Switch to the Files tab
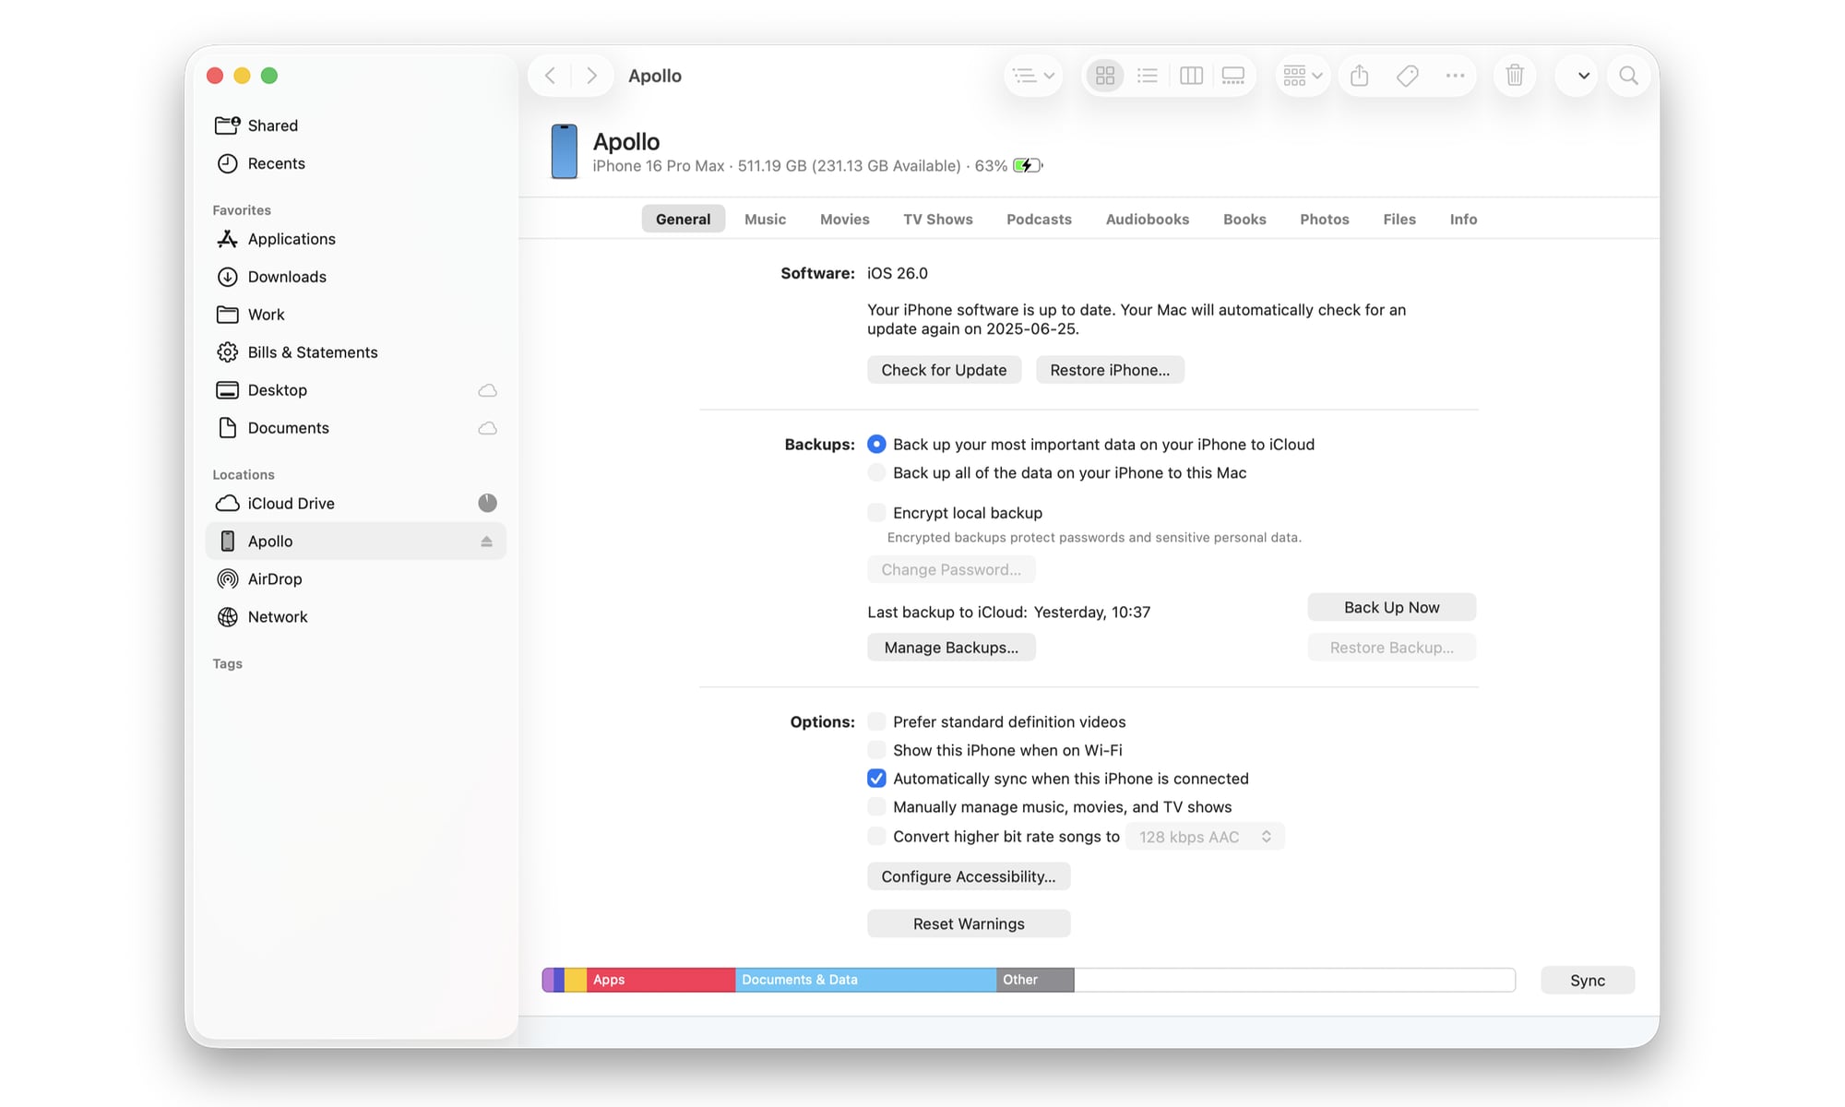The image size is (1845, 1107). click(x=1399, y=220)
